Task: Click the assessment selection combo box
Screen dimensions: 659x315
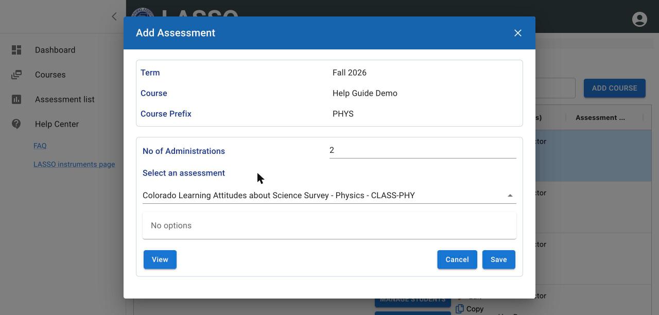Action: 329,196
